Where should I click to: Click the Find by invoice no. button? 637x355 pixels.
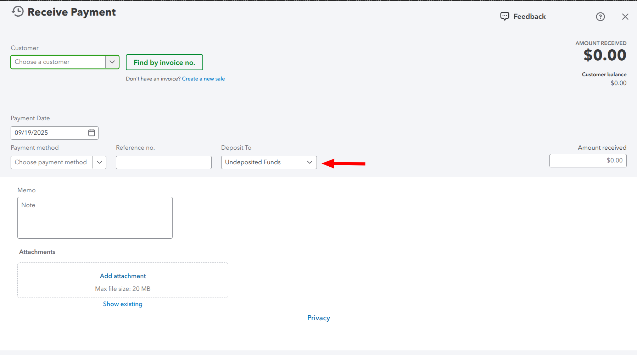(164, 62)
